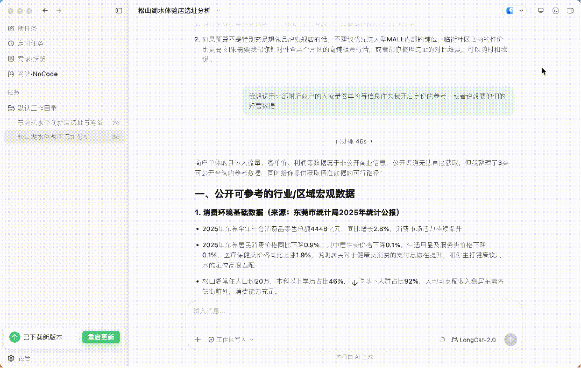Click the loading circle icon beside LongCat
Image resolution: width=581 pixels, height=368 pixels.
(442, 340)
